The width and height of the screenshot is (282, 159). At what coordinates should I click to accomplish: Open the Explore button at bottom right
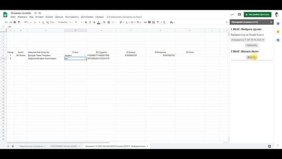click(x=269, y=146)
